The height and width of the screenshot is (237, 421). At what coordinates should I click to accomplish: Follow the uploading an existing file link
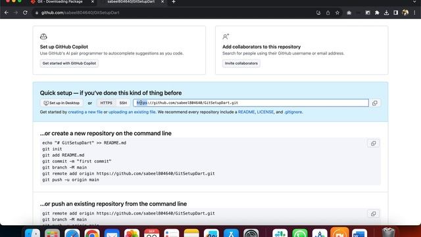tap(132, 112)
